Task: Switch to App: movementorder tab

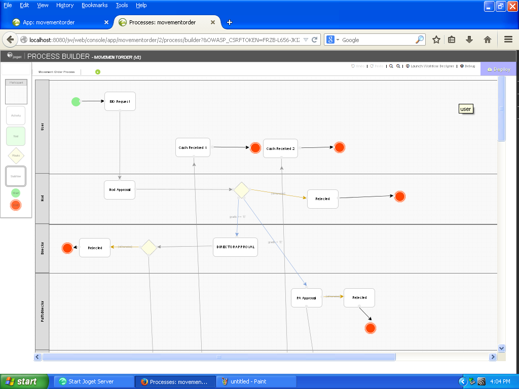Action: tap(60, 22)
